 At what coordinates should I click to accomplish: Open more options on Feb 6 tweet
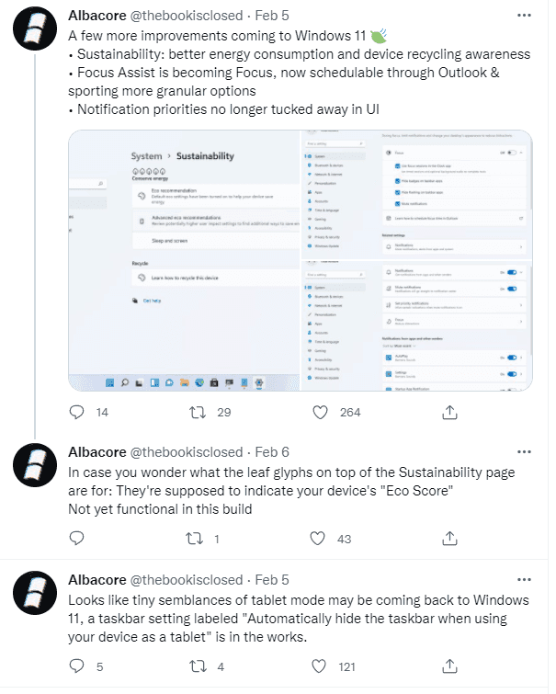pyautogui.click(x=524, y=452)
